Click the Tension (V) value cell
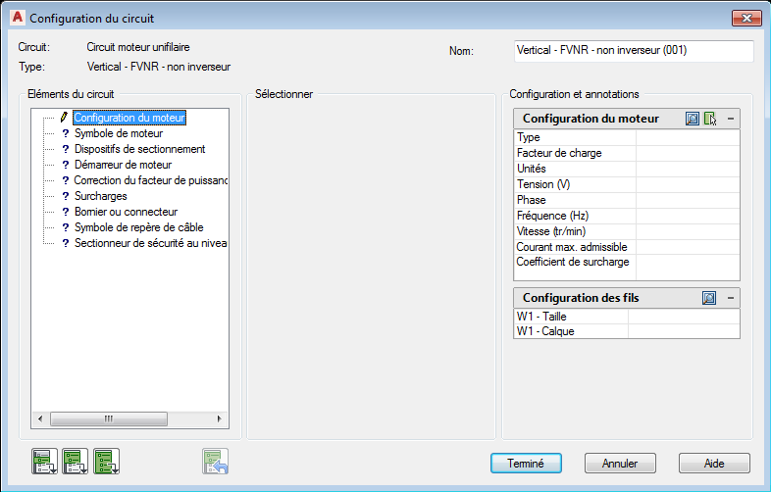This screenshot has height=492, width=771. tap(687, 184)
